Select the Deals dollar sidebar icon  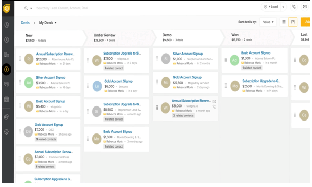point(7,69)
